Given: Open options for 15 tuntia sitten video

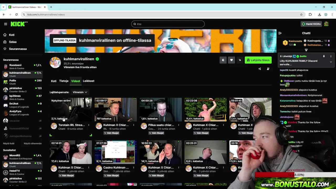Looking at the screenshot, I should click(134, 125).
